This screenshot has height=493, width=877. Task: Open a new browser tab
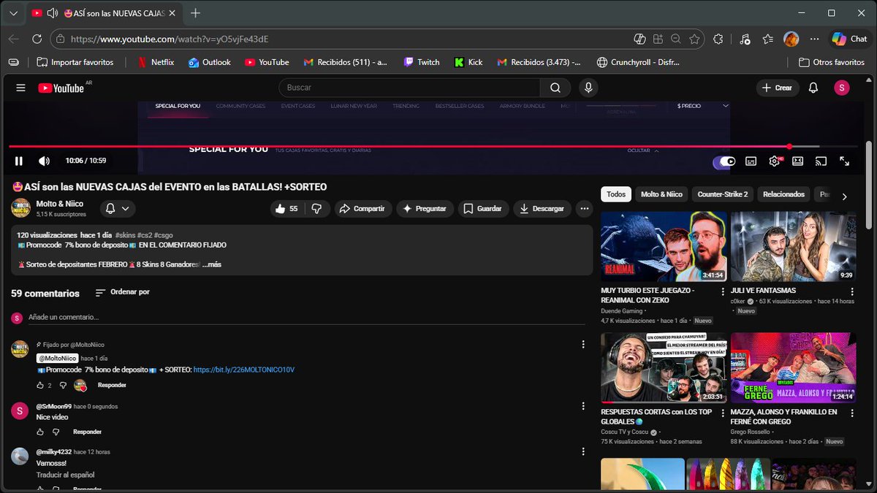(x=195, y=13)
